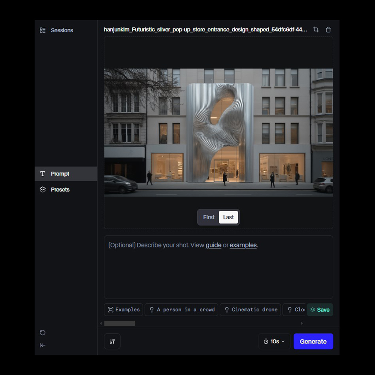Image resolution: width=375 pixels, height=375 pixels.
Task: Open the settings sliders button
Action: pos(112,341)
